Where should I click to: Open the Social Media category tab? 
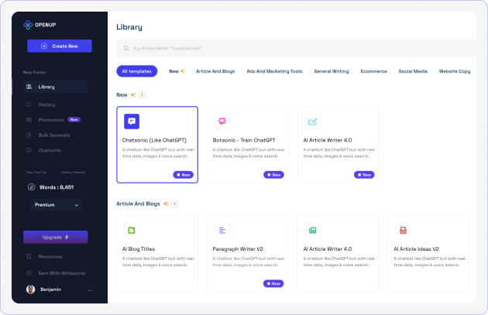(x=413, y=71)
